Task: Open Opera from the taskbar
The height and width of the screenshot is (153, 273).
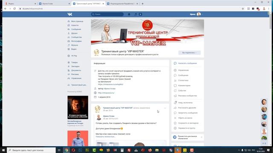Action: click(73, 150)
